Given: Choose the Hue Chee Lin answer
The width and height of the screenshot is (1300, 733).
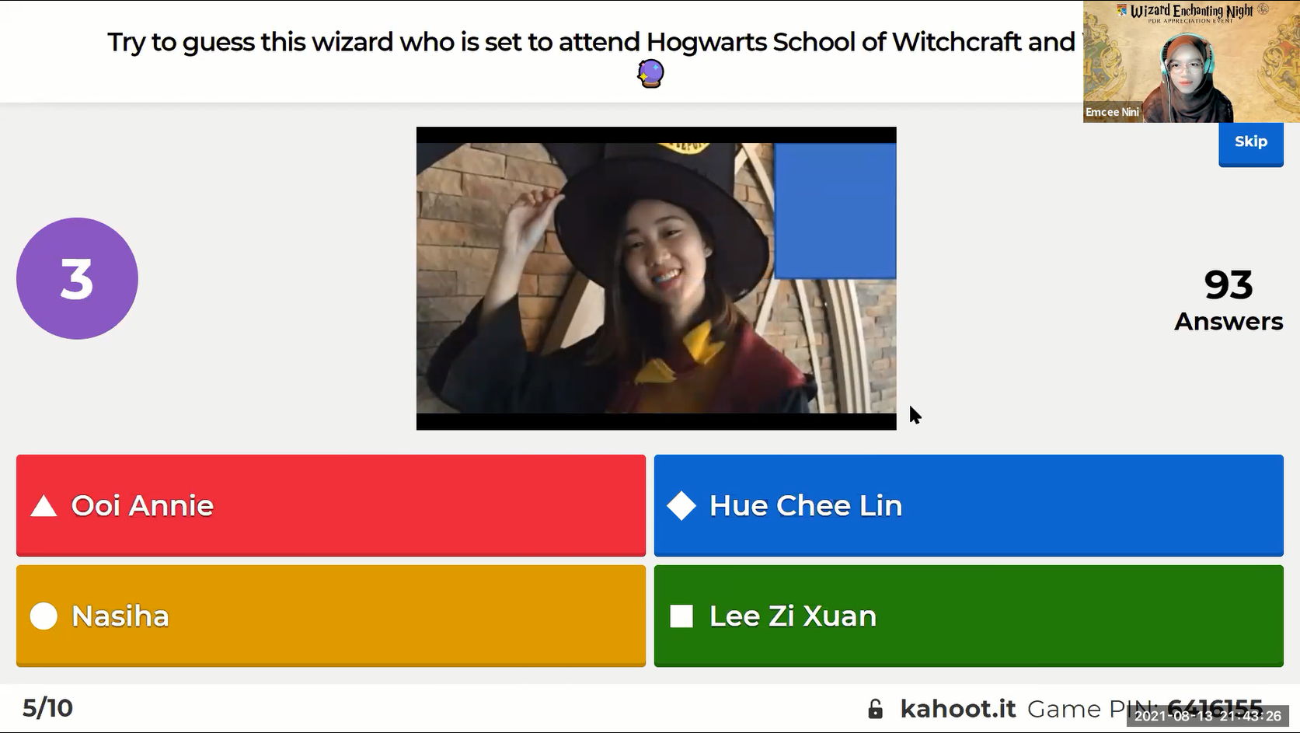Looking at the screenshot, I should tap(968, 505).
